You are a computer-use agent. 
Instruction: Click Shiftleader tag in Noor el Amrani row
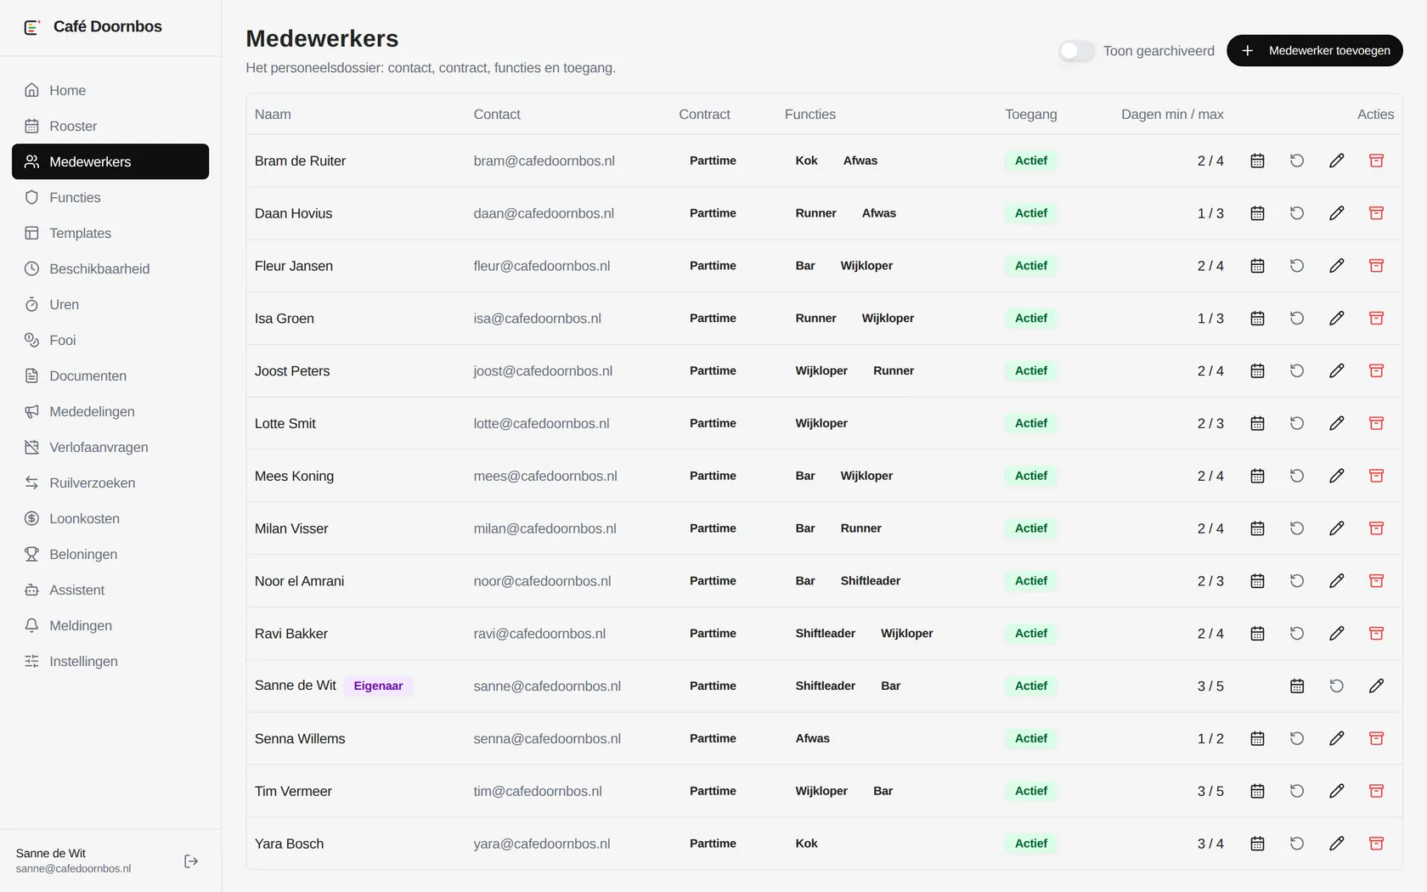(x=871, y=581)
